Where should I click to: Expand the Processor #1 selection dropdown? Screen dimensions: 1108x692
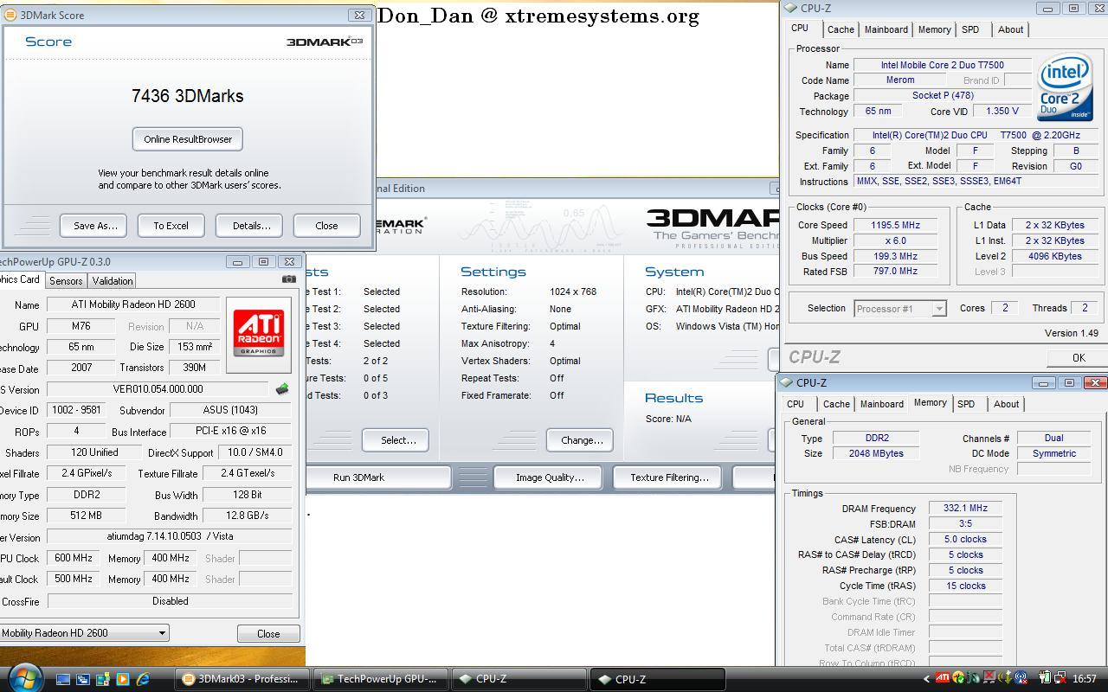(938, 309)
